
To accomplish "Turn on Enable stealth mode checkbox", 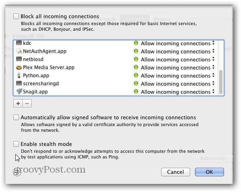I will coord(16,144).
